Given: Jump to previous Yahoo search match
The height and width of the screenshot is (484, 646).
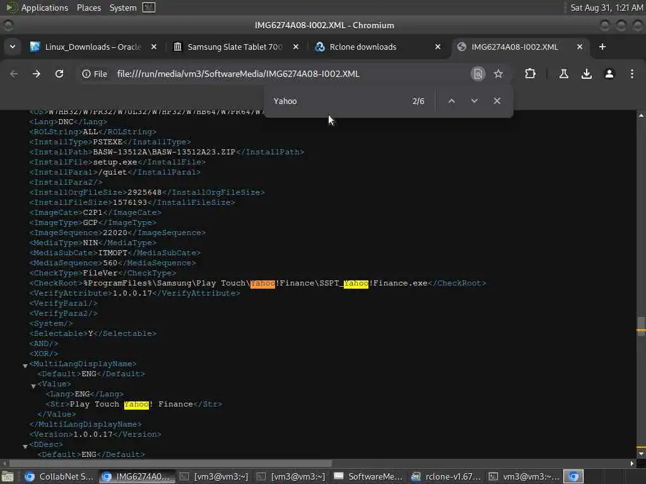Looking at the screenshot, I should pos(452,101).
